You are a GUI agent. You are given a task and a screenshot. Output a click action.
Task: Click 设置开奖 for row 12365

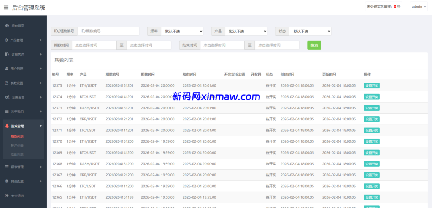click(x=372, y=197)
